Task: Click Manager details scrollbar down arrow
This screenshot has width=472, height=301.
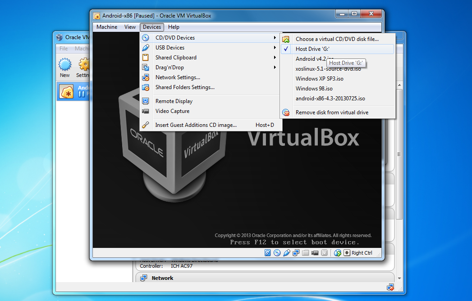Action: 399,279
